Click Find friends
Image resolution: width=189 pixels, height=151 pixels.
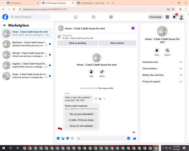tap(155, 17)
